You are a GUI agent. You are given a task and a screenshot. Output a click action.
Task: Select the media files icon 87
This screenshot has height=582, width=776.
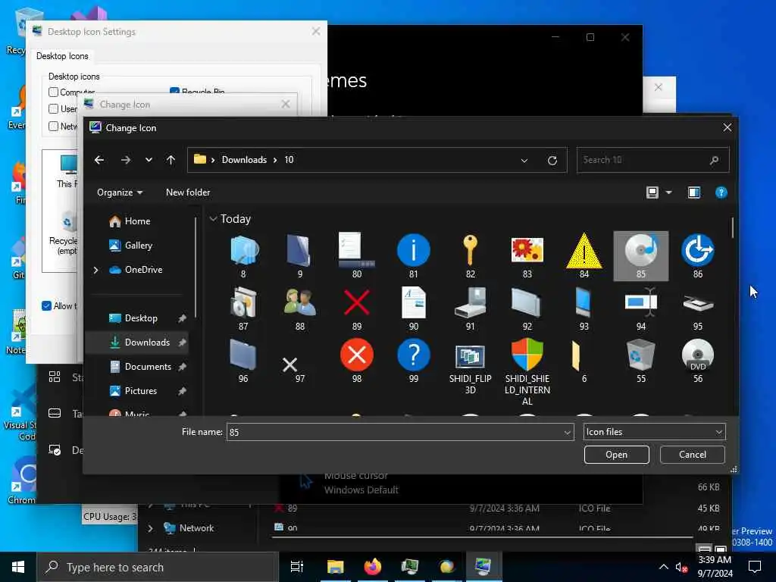pos(243,309)
